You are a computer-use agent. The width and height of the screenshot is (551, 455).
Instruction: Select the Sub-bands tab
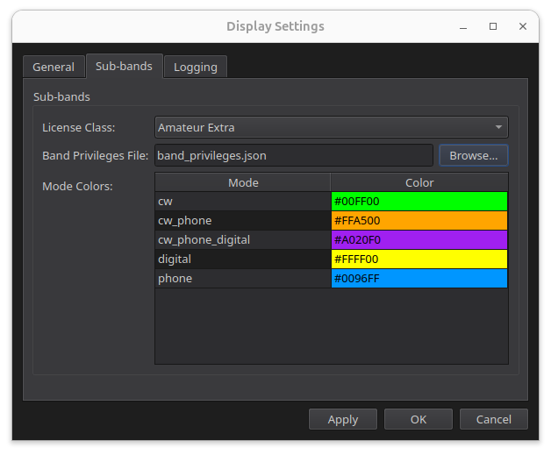coord(124,66)
